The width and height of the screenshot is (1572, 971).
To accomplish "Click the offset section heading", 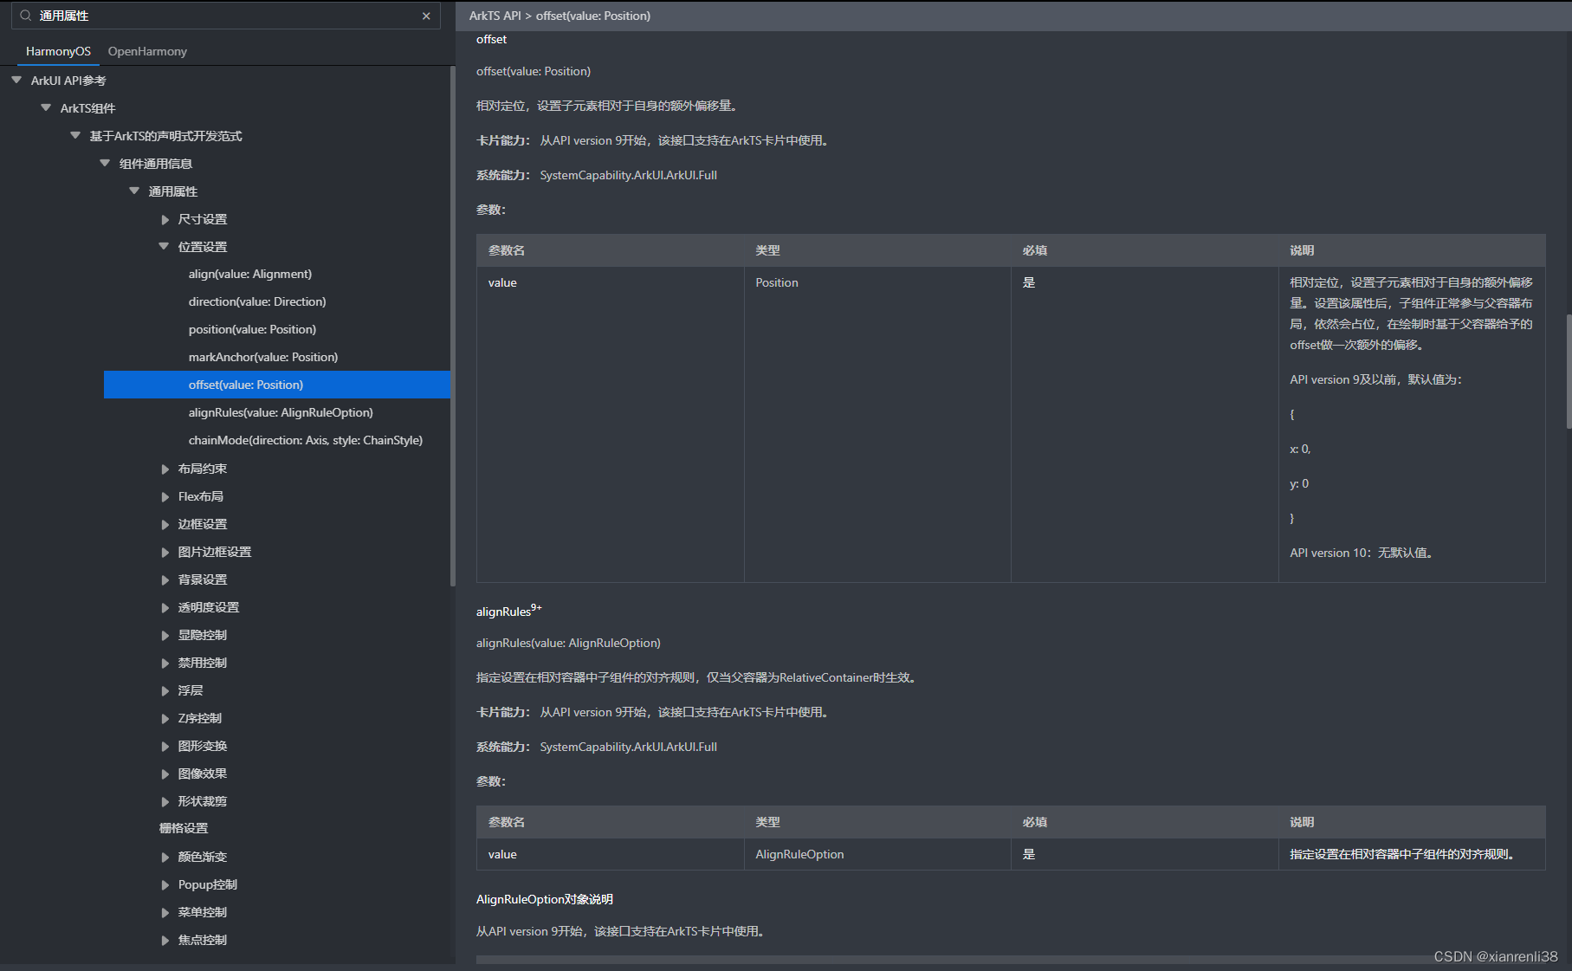I will click(491, 39).
